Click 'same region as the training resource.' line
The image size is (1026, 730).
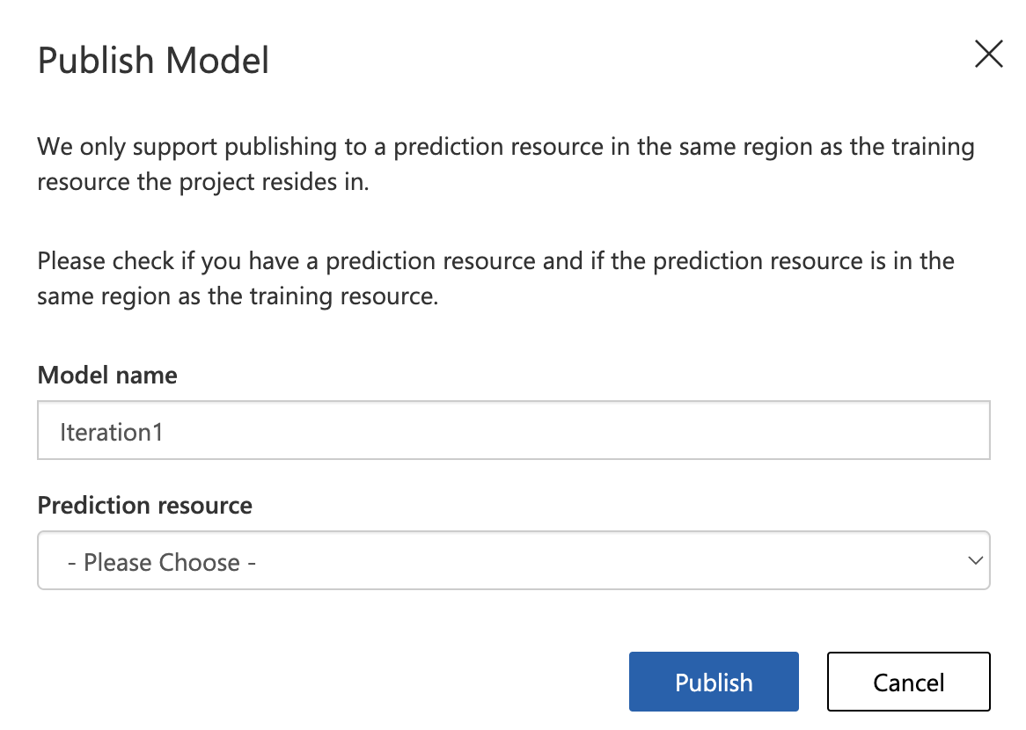(237, 296)
